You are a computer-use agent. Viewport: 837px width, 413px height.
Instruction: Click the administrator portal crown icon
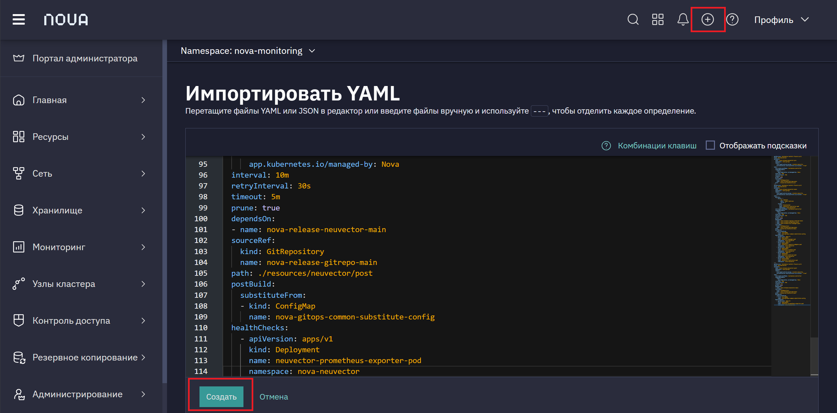pyautogui.click(x=19, y=58)
